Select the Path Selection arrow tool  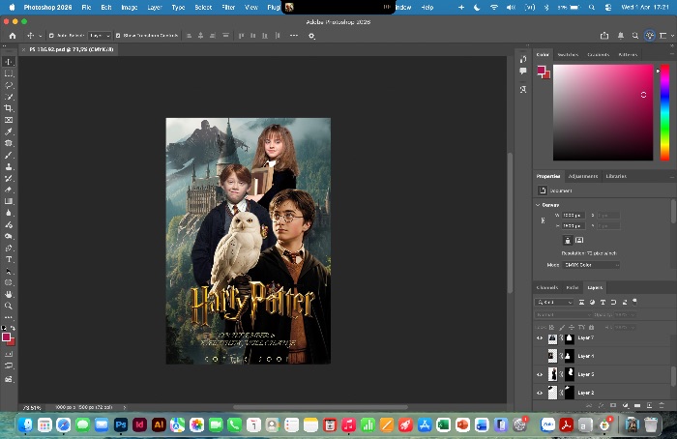point(9,271)
